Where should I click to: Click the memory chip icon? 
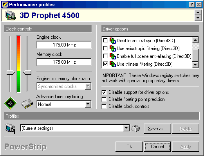tap(27, 104)
